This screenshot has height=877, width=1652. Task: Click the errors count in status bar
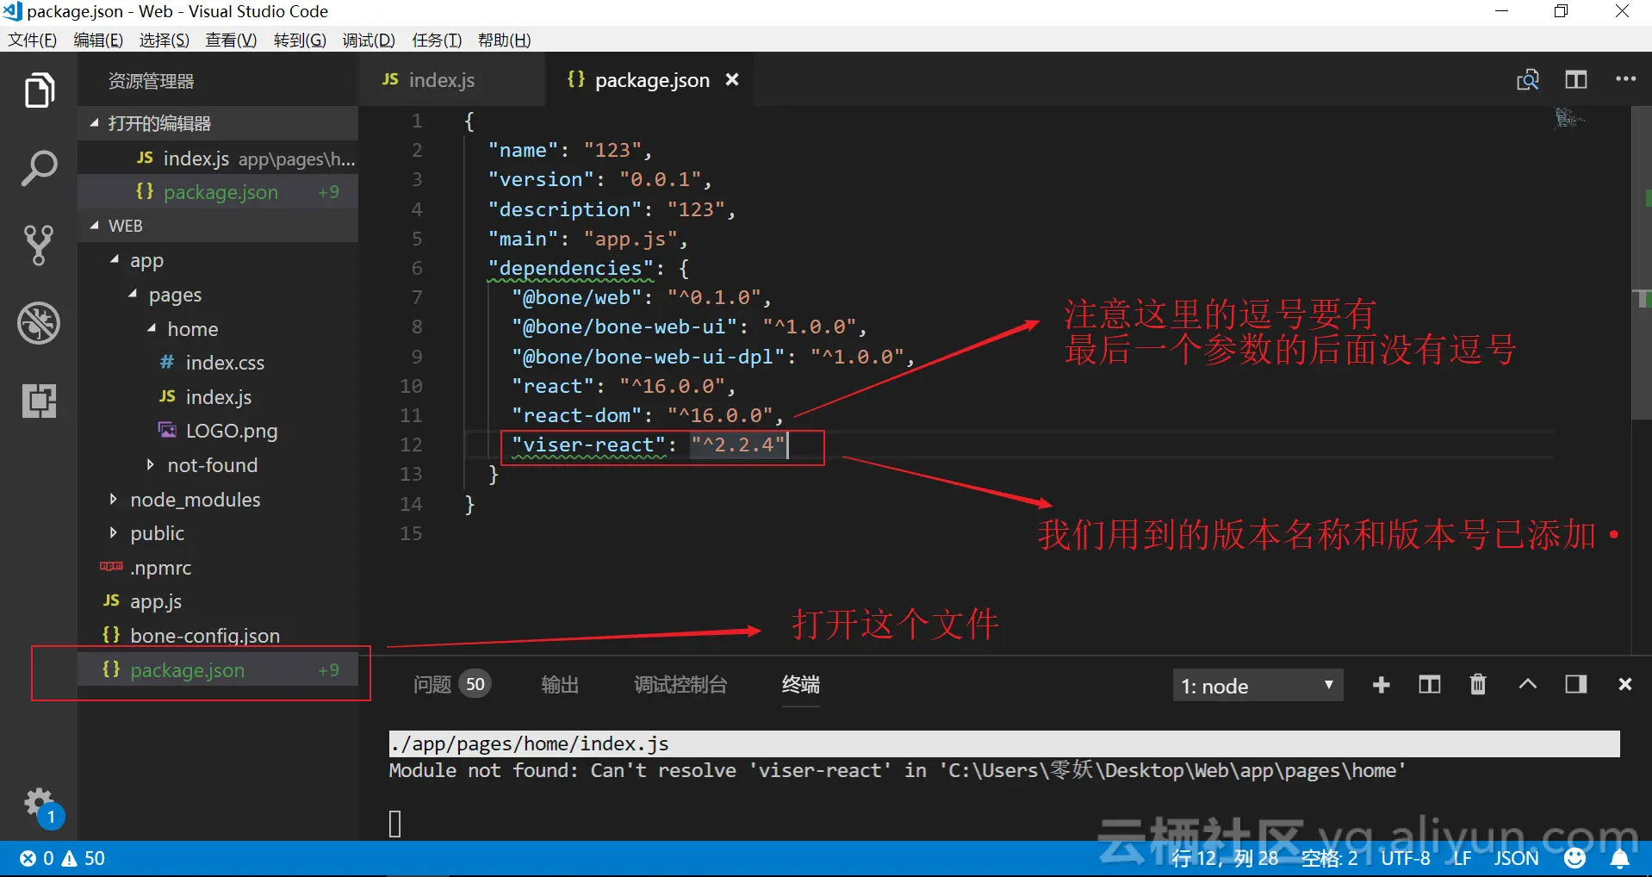tap(37, 859)
